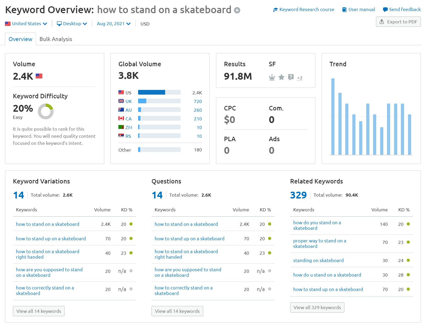
Task: Click the Total volume 90.4K value
Action: point(352,195)
